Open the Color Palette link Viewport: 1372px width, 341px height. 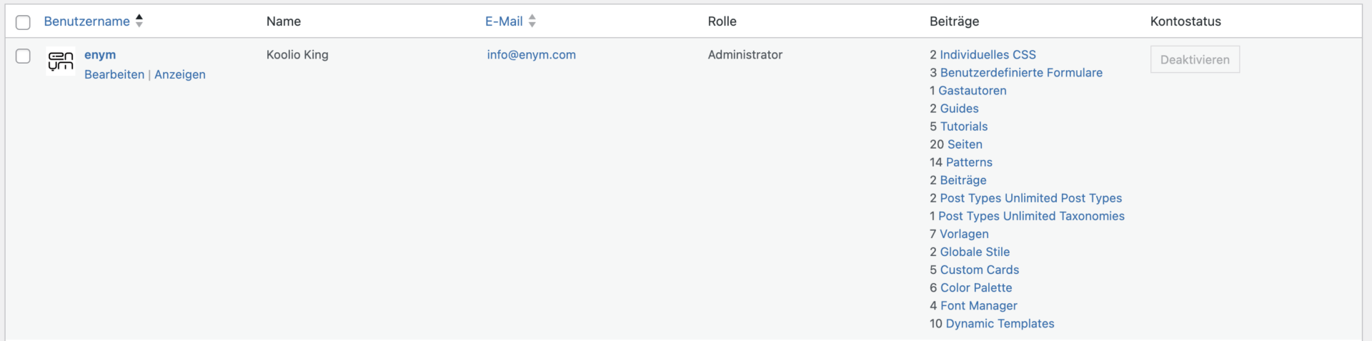(976, 287)
